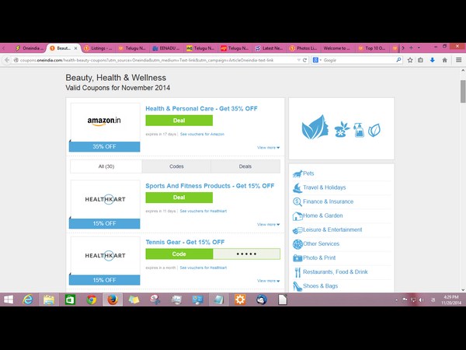Click the Pets category dog icon
Screen dimensions: 466x350
297,173
